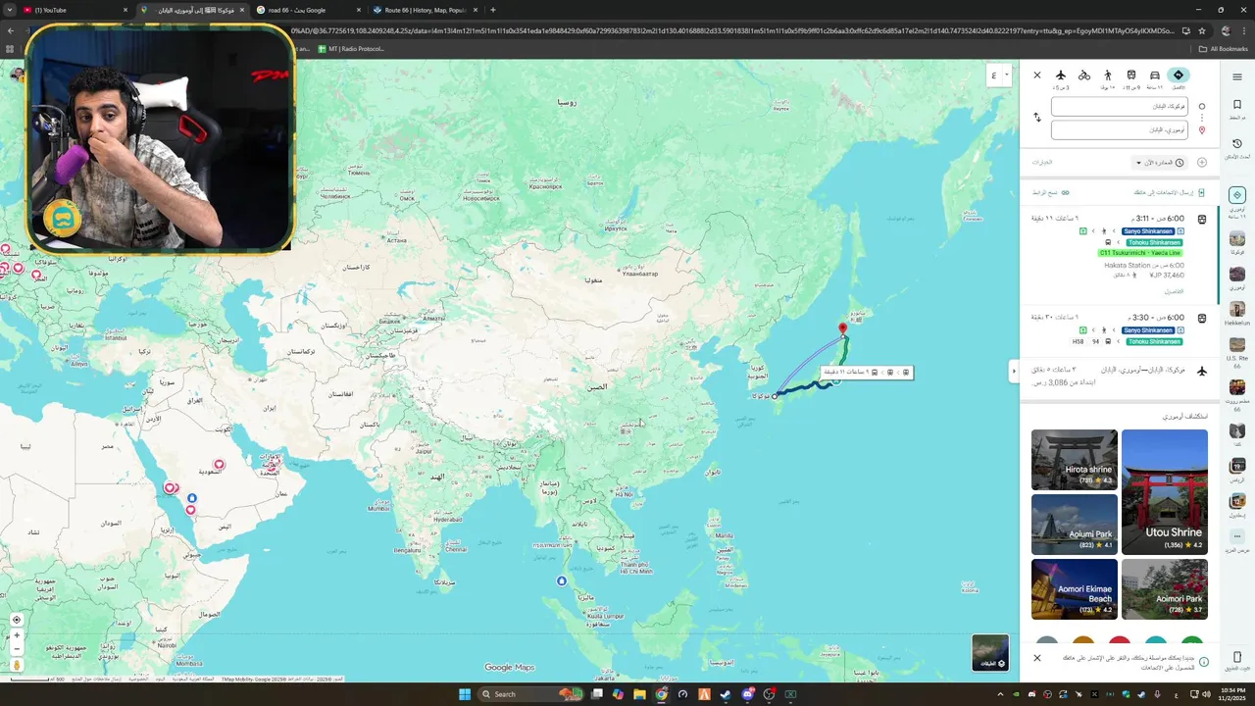The height and width of the screenshot is (706, 1255).
Task: Select the Street View pegman icon
Action: (x=17, y=665)
